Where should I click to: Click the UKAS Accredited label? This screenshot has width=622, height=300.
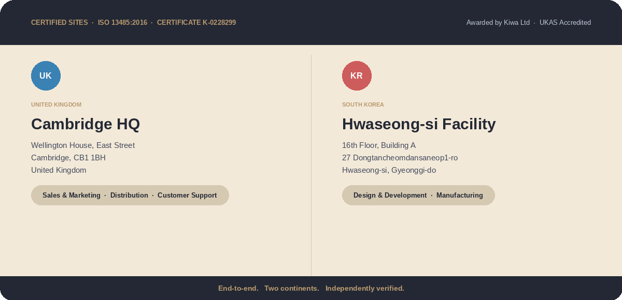tap(565, 23)
